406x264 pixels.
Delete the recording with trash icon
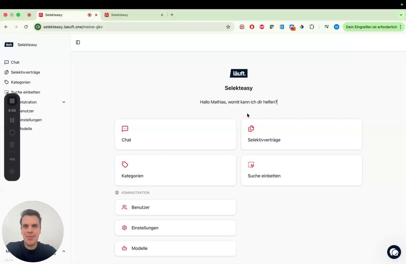click(x=12, y=145)
